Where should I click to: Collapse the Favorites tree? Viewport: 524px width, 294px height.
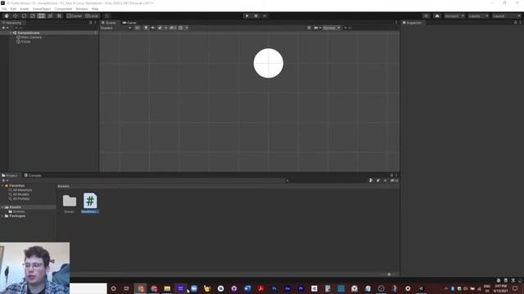[x=2, y=185]
